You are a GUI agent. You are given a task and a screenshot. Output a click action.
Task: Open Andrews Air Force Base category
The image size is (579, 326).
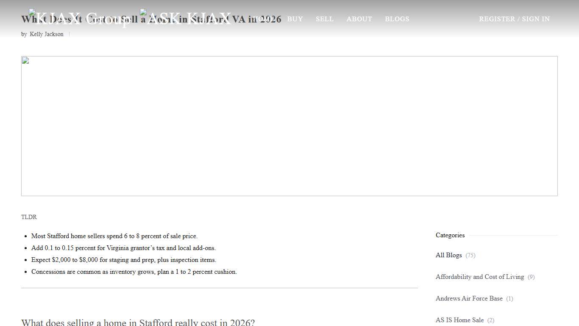(469, 298)
